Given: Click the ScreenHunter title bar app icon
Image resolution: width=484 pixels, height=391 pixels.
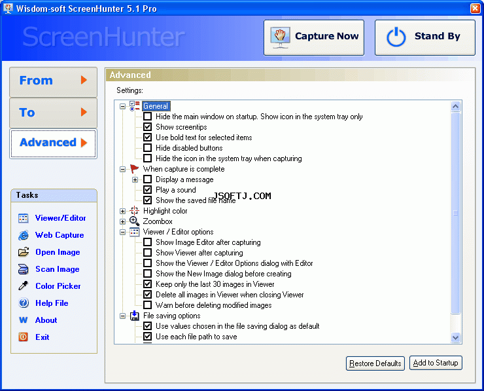Looking at the screenshot, I should [8, 9].
